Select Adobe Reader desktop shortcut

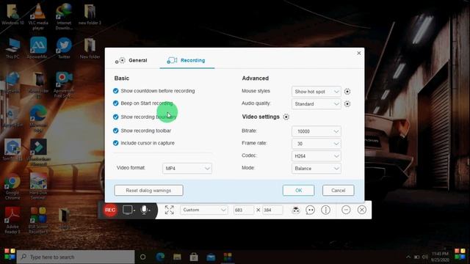(12, 221)
